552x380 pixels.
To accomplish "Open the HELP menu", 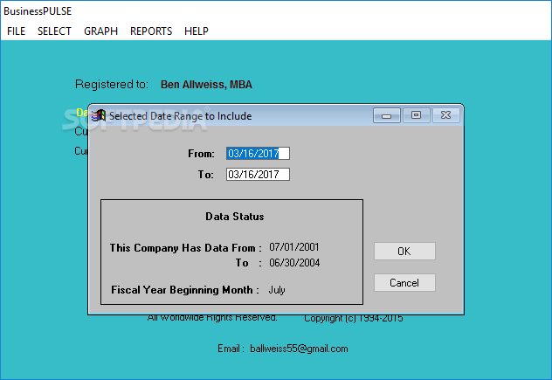I will click(197, 31).
